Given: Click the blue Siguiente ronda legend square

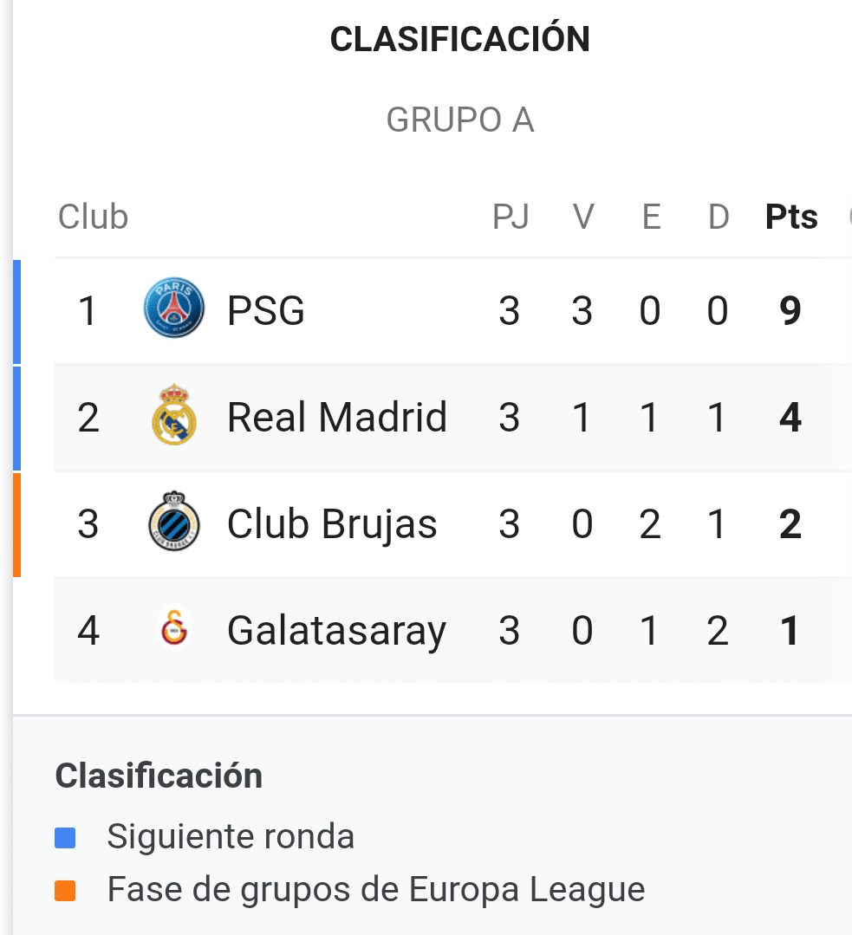Looking at the screenshot, I should 65,838.
